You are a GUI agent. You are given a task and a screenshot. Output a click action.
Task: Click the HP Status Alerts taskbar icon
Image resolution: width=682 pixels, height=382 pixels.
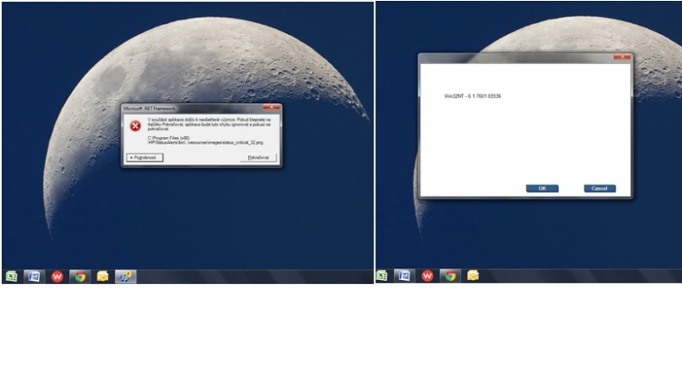pos(125,276)
